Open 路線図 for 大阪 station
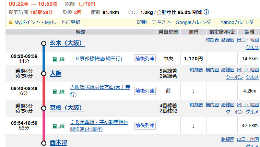The height and width of the screenshot is (147, 260). [x=228, y=70]
